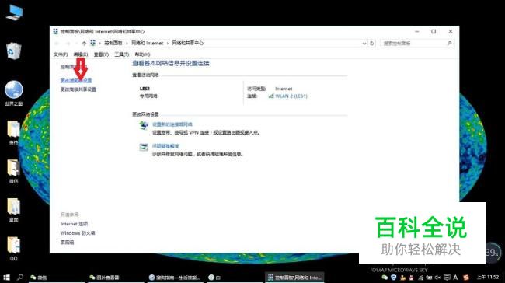Click the set up new connection icon

click(x=143, y=125)
